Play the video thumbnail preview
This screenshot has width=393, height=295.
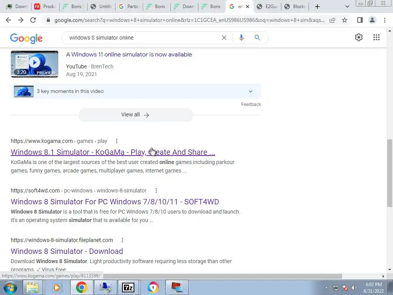click(x=35, y=64)
